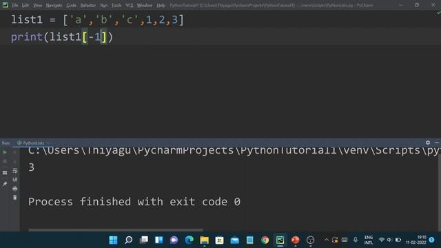Click the green inspection checkmark in the editor
Viewport: 441px width, 248px height.
tap(438, 12)
